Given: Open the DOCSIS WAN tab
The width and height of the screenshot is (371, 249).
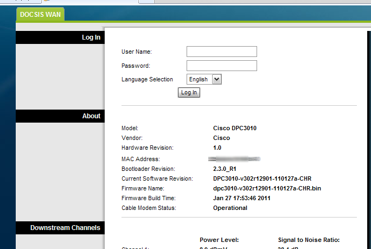Looking at the screenshot, I should [40, 15].
